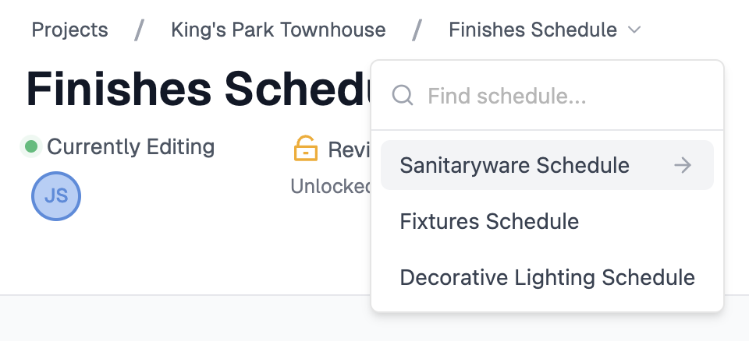Click the green editing status dot
This screenshot has width=749, height=341.
click(31, 146)
